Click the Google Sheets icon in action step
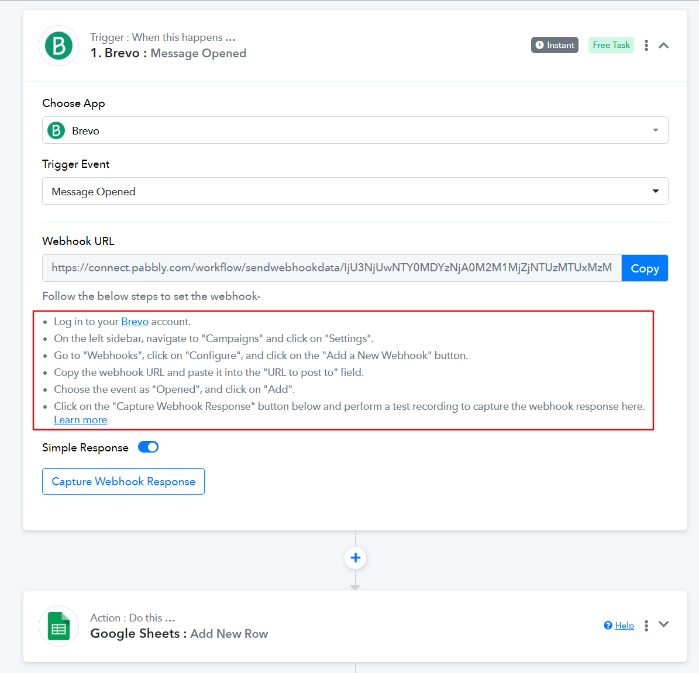Image resolution: width=699 pixels, height=673 pixels. point(59,626)
